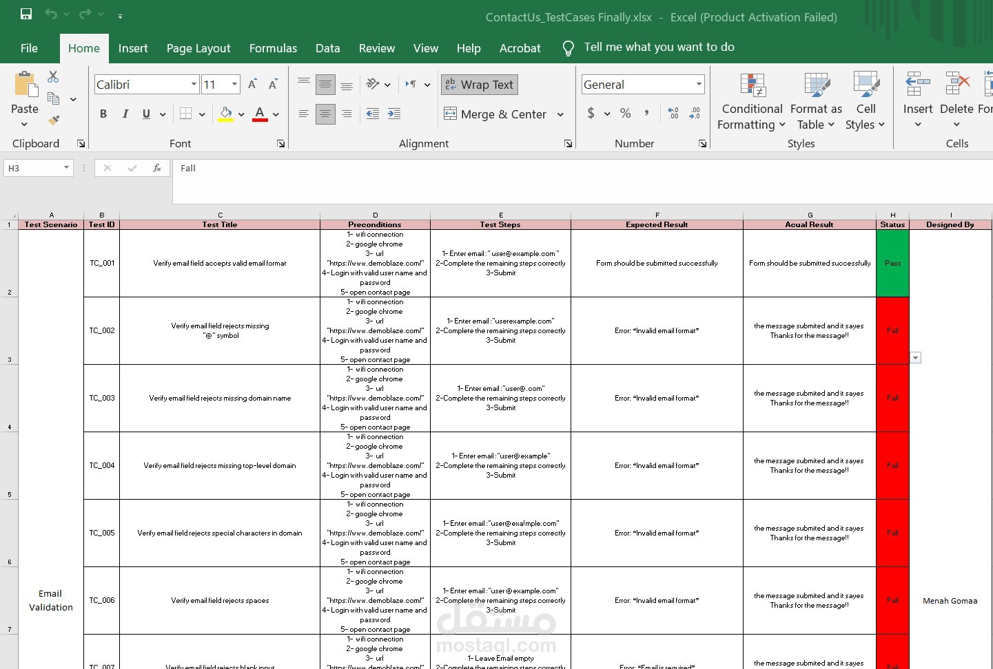This screenshot has width=993, height=669.
Task: Open the Calibri font name dropdown
Action: [194, 84]
